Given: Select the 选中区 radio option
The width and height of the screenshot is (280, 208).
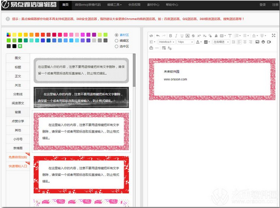Looking at the screenshot, I should 116,46.
